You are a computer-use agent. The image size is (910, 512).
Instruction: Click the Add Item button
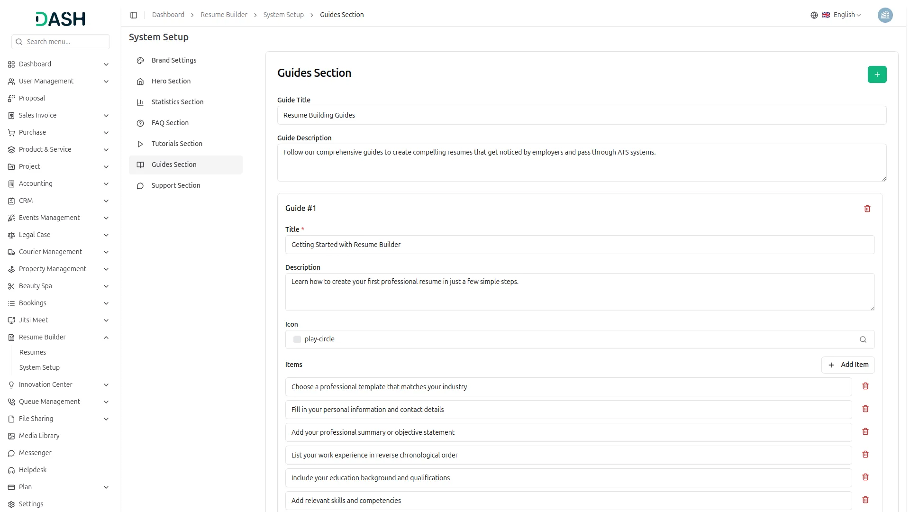click(x=848, y=365)
